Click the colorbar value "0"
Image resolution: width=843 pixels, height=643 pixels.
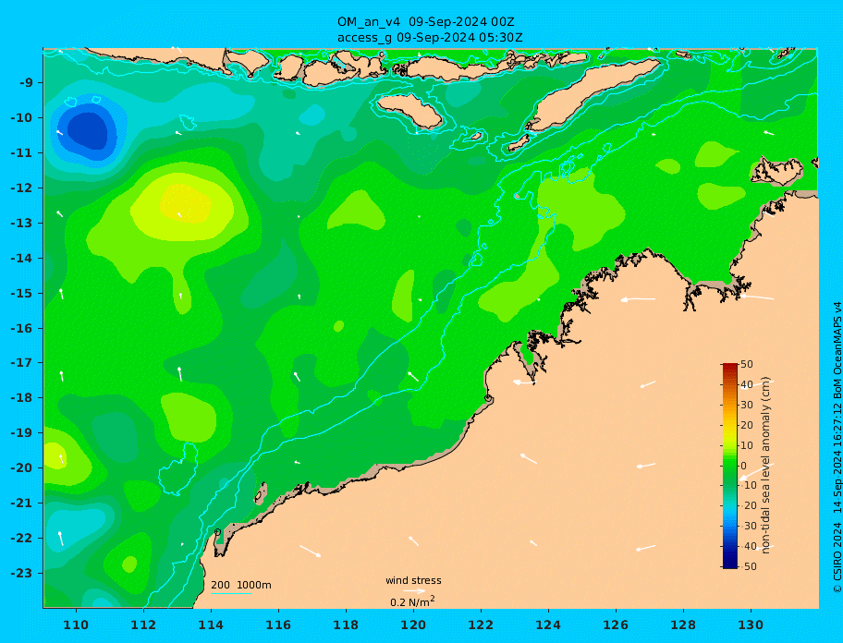coord(744,466)
